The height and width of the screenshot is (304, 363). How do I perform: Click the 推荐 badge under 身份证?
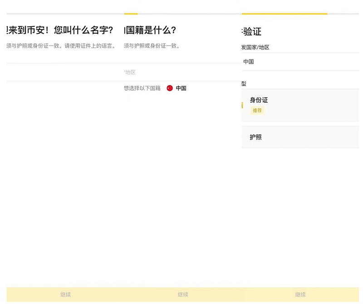257,110
